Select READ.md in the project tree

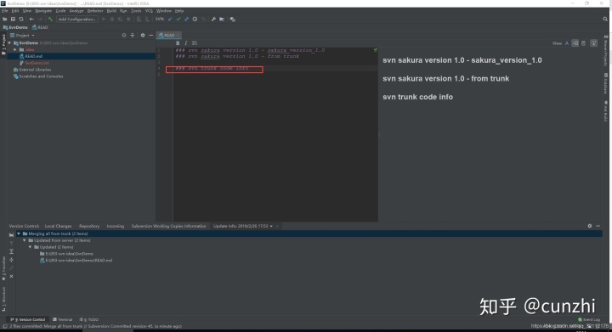(x=33, y=56)
